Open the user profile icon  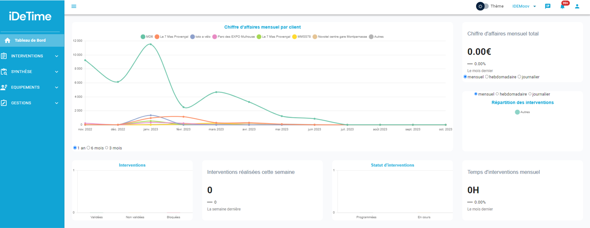point(577,6)
